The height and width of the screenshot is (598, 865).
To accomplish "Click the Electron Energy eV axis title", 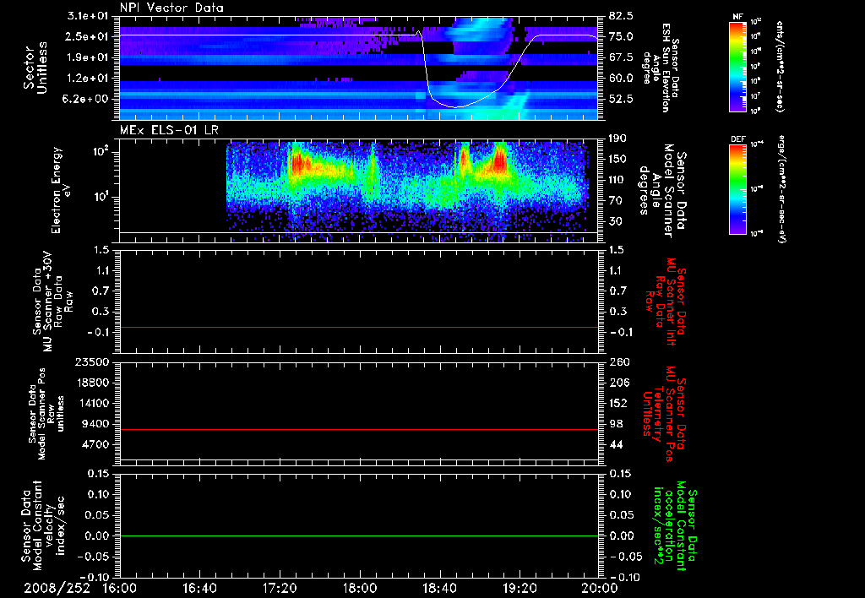I will coord(63,190).
